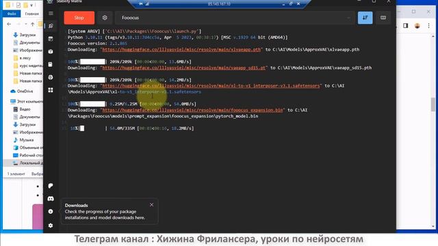Dismiss the Downloads tooltip with its X
Screen dimensions: 438x246
click(x=151, y=205)
